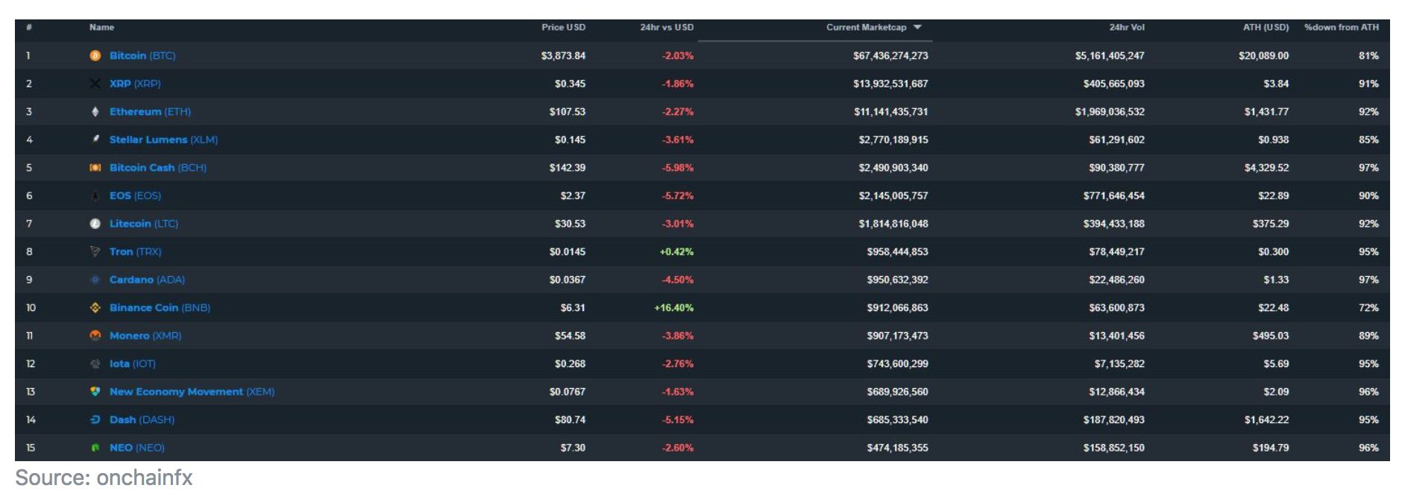
Task: Click the Iota logo icon
Action: (x=95, y=363)
